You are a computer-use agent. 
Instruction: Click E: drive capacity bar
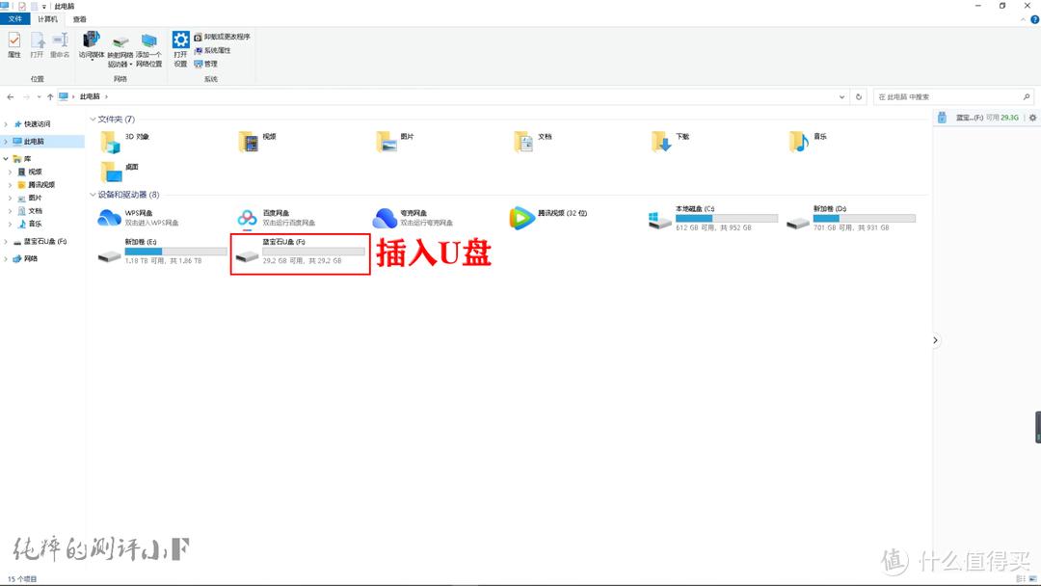pos(176,252)
